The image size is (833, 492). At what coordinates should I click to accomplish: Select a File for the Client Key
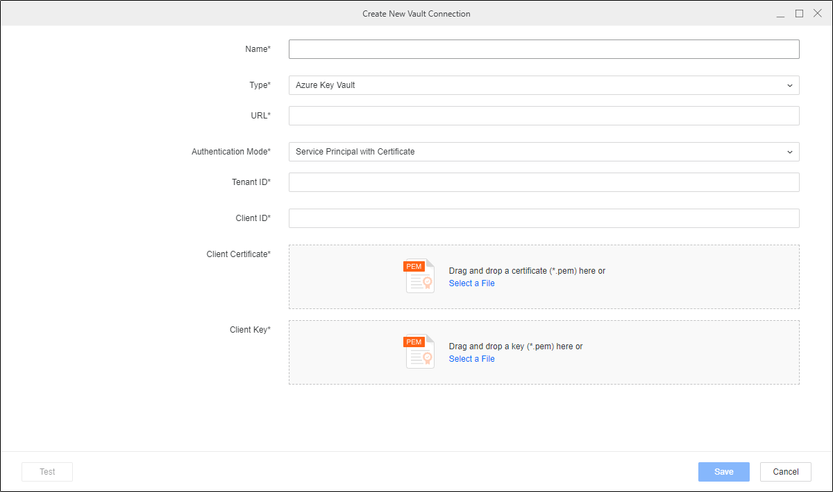472,359
